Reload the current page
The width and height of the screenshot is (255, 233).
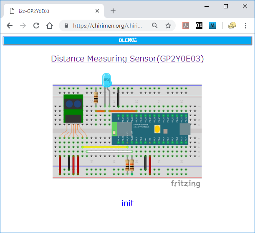[x=36, y=26]
